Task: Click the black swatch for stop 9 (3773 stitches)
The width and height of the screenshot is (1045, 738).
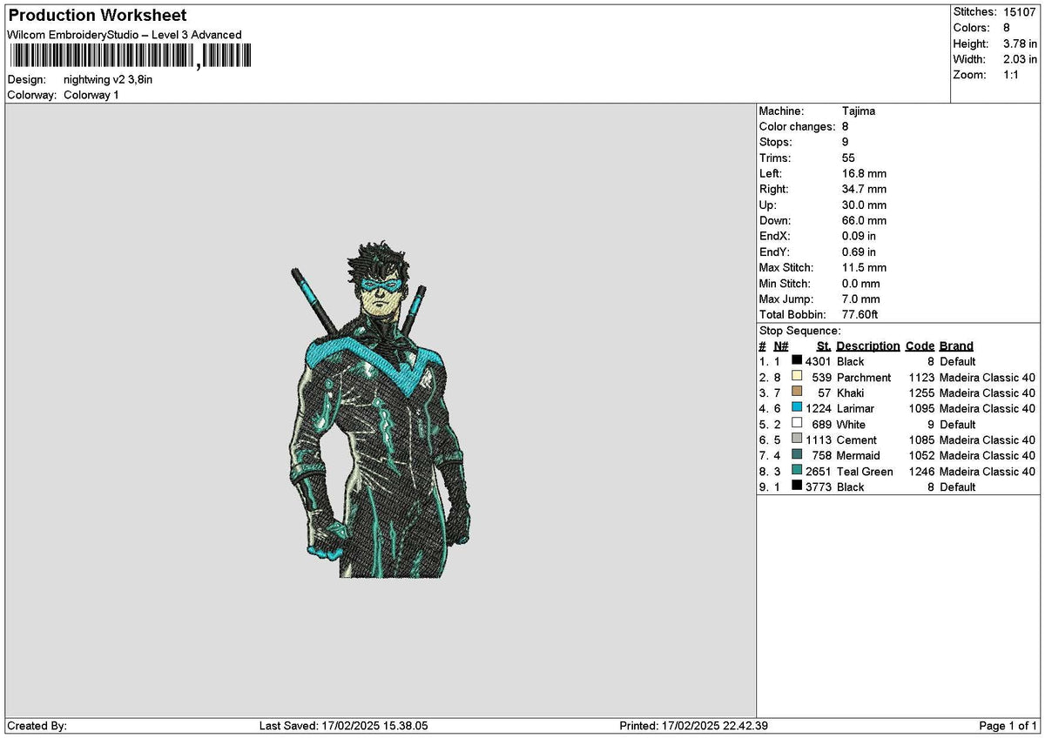Action: (797, 486)
